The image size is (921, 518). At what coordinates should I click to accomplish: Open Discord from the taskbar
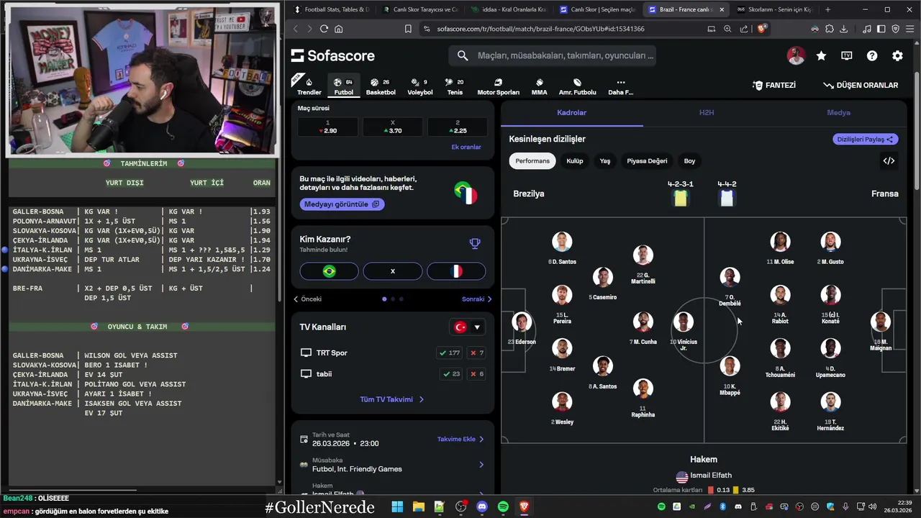[x=482, y=506]
